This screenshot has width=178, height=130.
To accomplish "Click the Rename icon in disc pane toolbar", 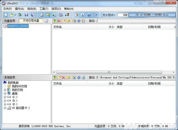I will [68, 21].
